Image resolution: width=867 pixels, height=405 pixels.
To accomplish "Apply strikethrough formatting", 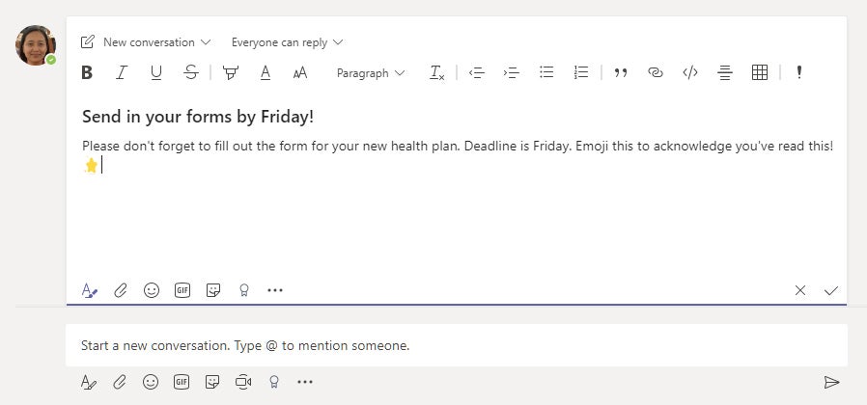I will click(x=191, y=72).
